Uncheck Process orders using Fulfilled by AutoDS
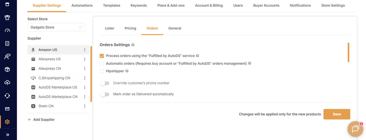Viewport: 366px width, 140px height. click(102, 56)
